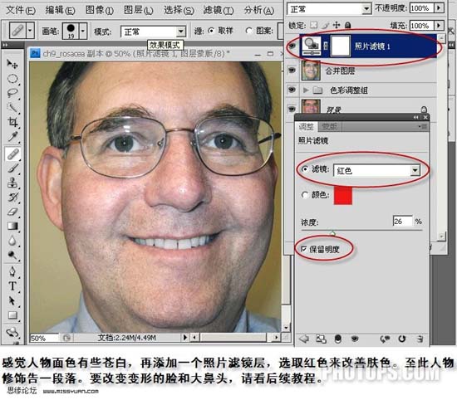
Task: Select the Crop tool
Action: [12, 122]
